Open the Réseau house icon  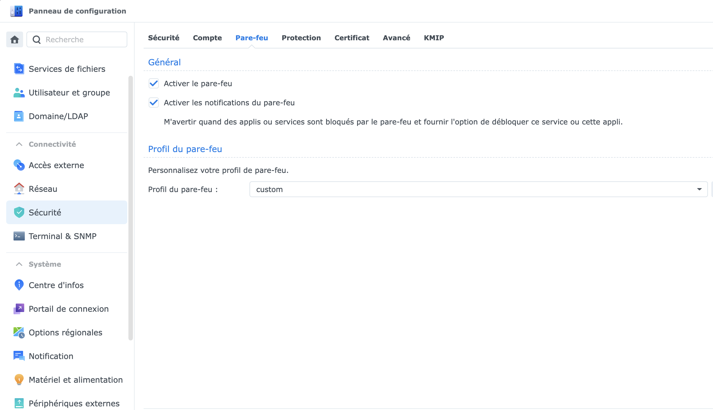(x=19, y=189)
